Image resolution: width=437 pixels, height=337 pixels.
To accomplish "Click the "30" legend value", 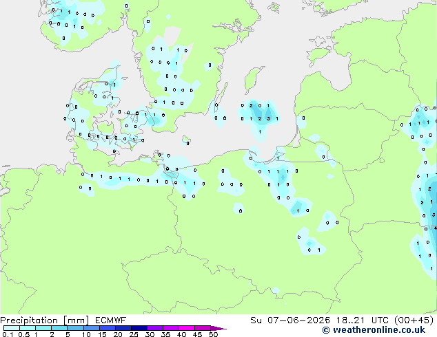I will [x=150, y=334].
